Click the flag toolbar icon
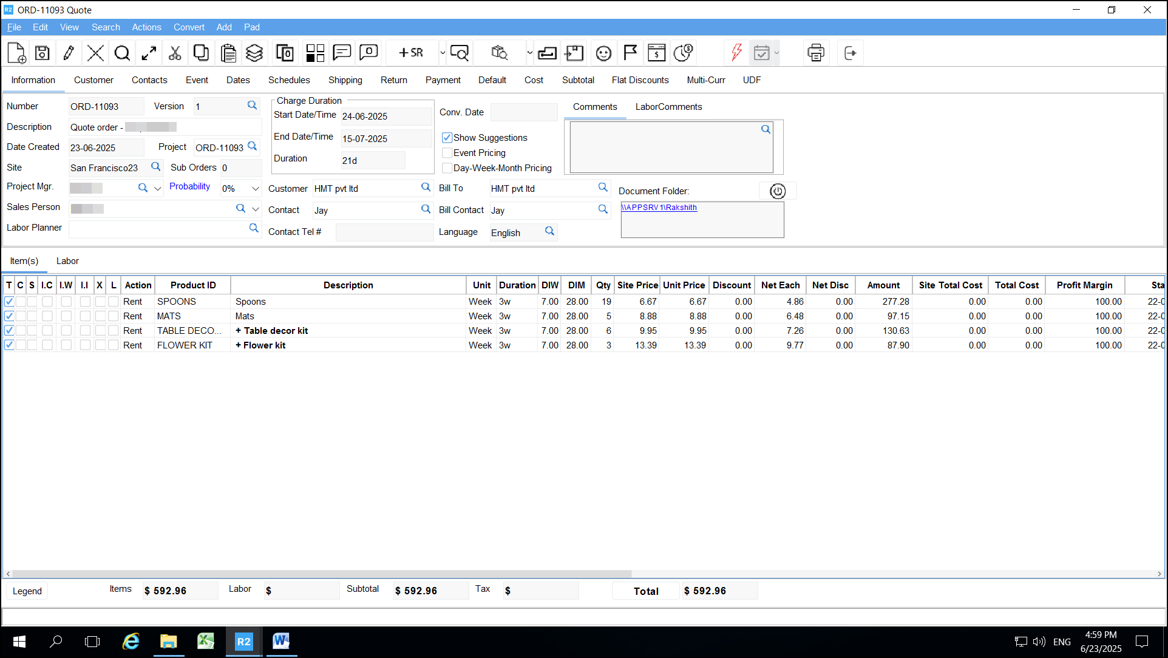The width and height of the screenshot is (1168, 658). click(x=630, y=53)
